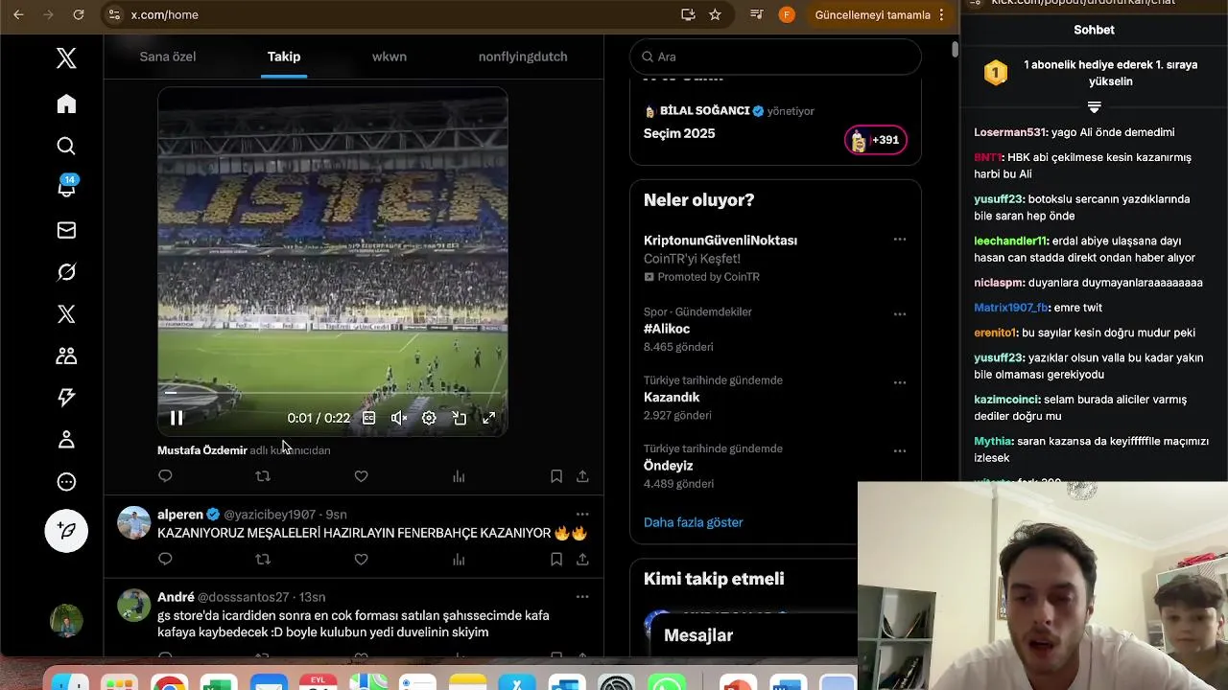This screenshot has width=1228, height=690.
Task: Collapse the gift leaderboard in Sohbet chat
Action: pos(1094,107)
